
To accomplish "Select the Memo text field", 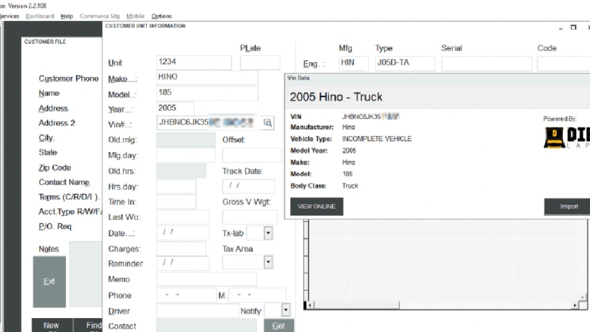I will (x=206, y=279).
